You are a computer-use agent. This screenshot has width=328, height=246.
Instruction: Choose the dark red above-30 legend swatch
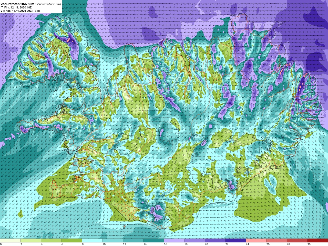point(318,241)
